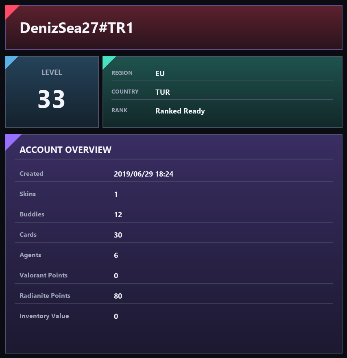The width and height of the screenshot is (347, 358).
Task: Click the teal corner accent on region card
Action: pos(107,61)
